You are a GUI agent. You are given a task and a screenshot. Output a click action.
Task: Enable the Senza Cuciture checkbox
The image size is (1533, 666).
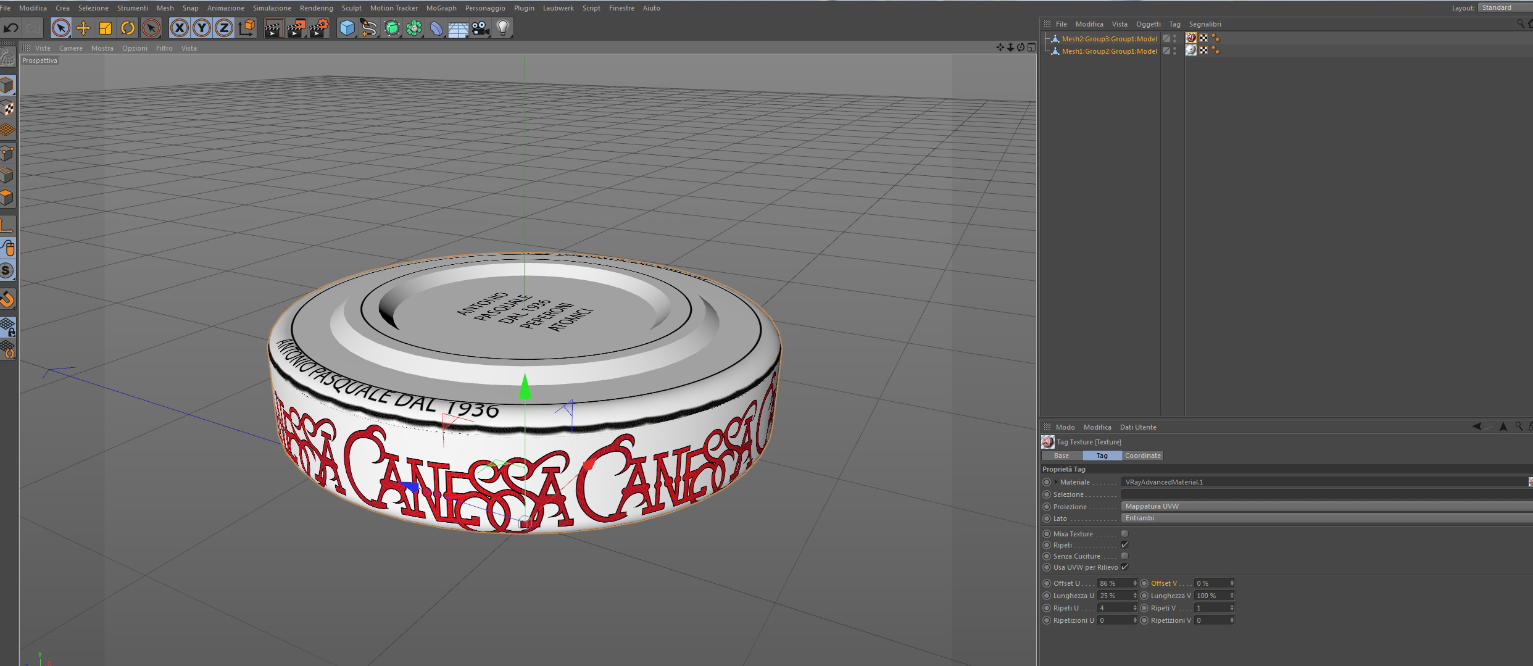pos(1124,556)
